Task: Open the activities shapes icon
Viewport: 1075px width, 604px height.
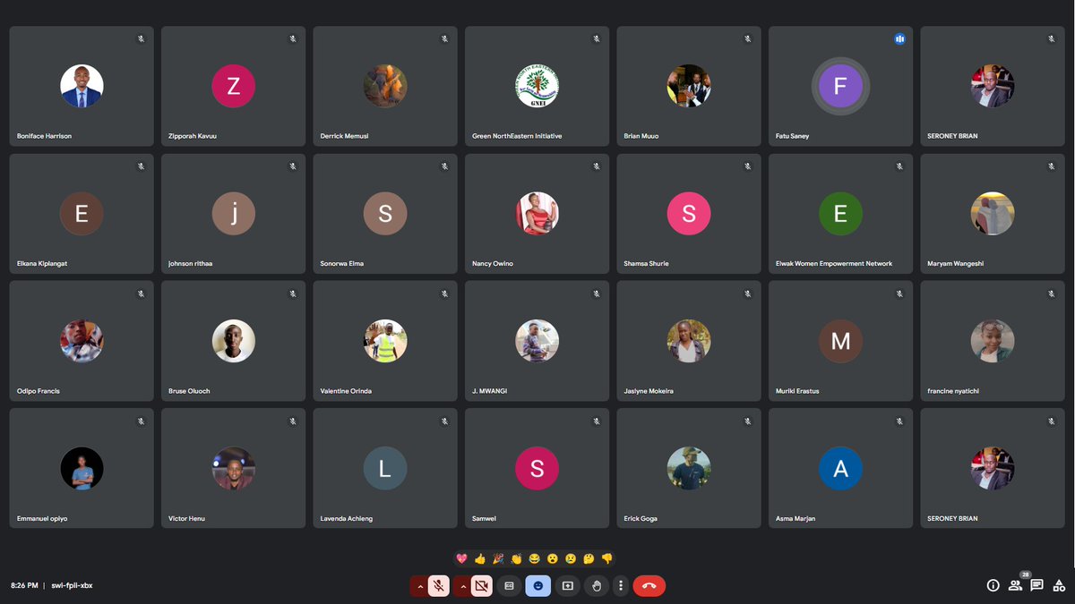Action: [x=1059, y=585]
